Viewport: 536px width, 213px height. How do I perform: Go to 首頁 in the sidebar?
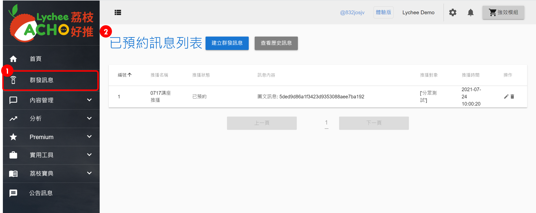[51, 59]
